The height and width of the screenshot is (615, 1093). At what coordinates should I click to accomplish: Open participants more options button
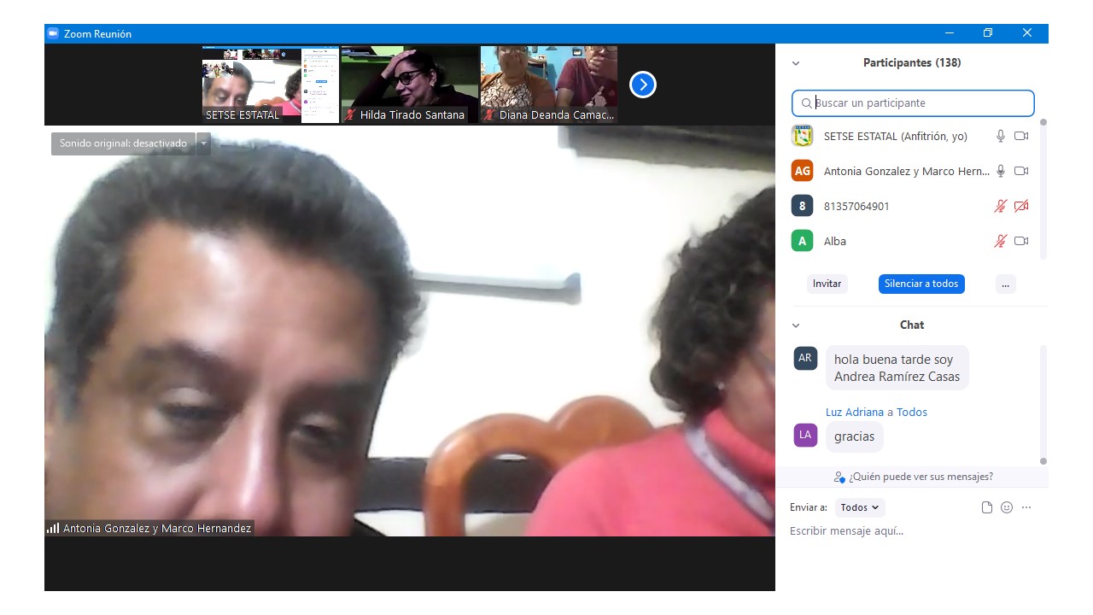coord(1006,284)
